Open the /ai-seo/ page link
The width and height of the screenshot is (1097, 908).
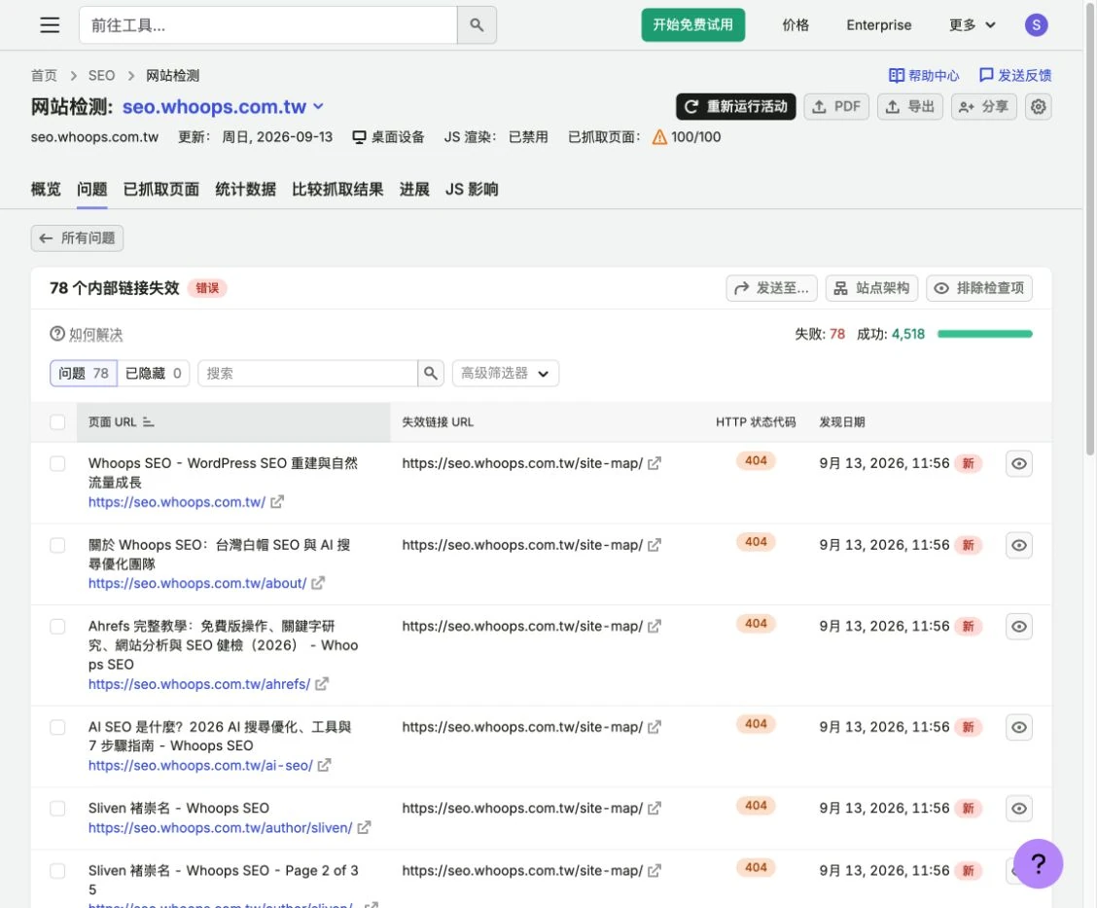coord(200,765)
